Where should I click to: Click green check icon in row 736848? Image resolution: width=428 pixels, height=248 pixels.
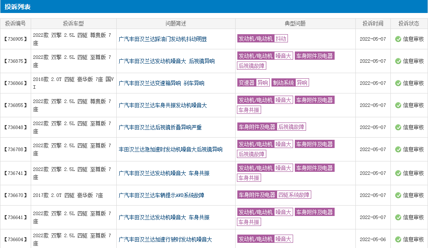[x=398, y=127]
